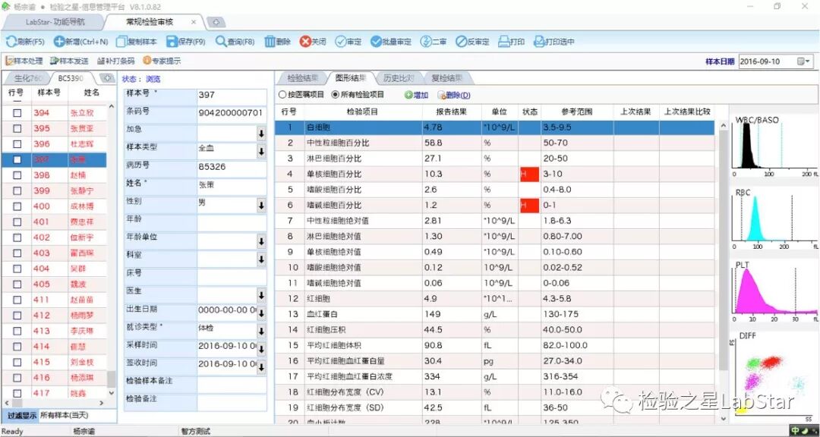Tick the checkbox for sample 396
This screenshot has width=820, height=437.
click(x=17, y=143)
